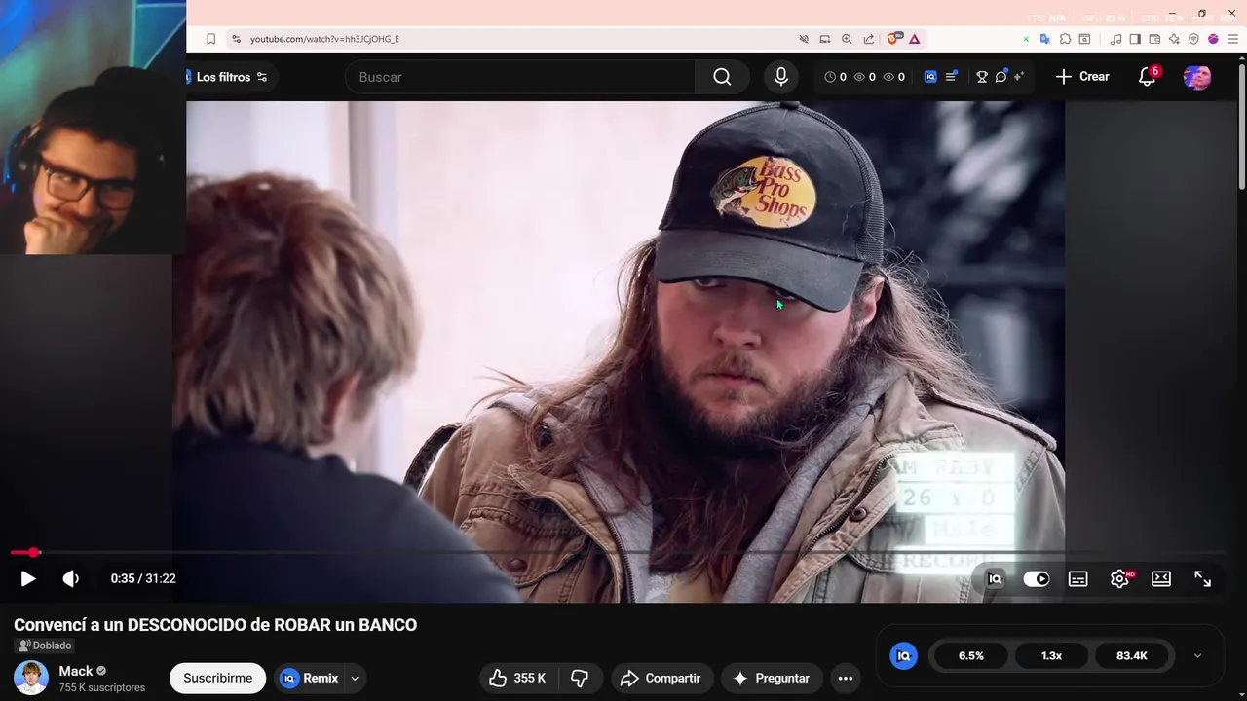Open the Crear create menu
The image size is (1247, 701).
pyautogui.click(x=1082, y=76)
